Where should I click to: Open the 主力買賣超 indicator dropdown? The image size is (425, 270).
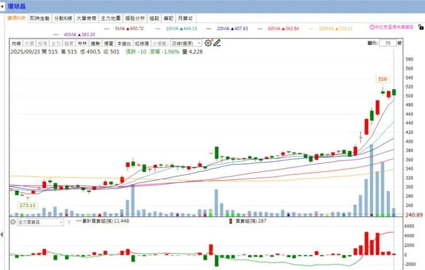point(40,222)
